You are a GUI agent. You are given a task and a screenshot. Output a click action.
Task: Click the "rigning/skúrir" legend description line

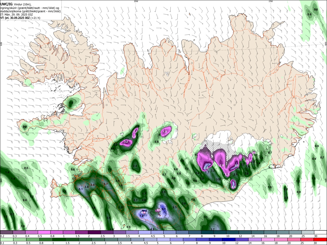(x=29, y=8)
